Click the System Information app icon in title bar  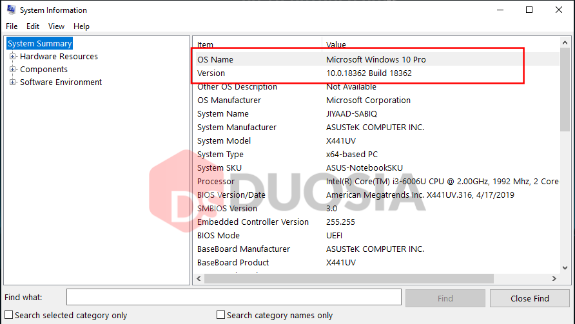[12, 10]
